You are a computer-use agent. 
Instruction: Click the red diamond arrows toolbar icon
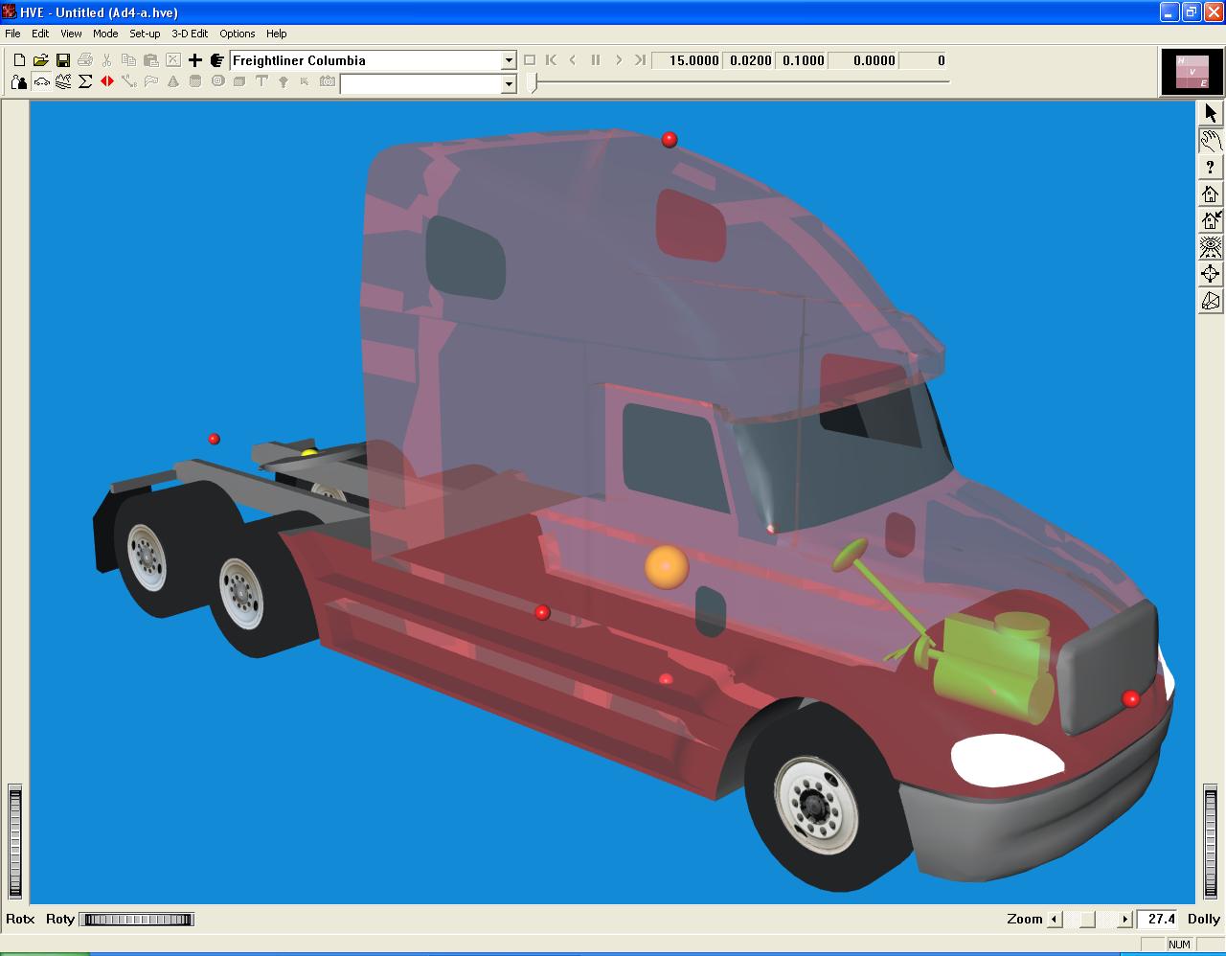(107, 82)
